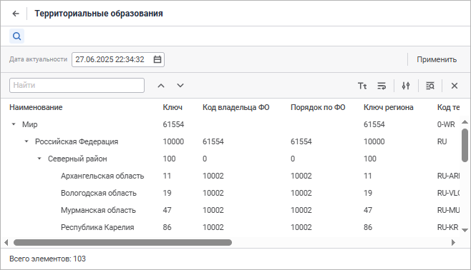Toggle wrap-around search icon
This screenshot has width=471, height=270.
382,86
